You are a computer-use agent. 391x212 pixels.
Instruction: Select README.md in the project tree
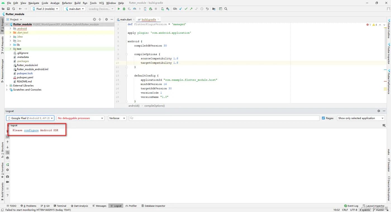pos(24,82)
